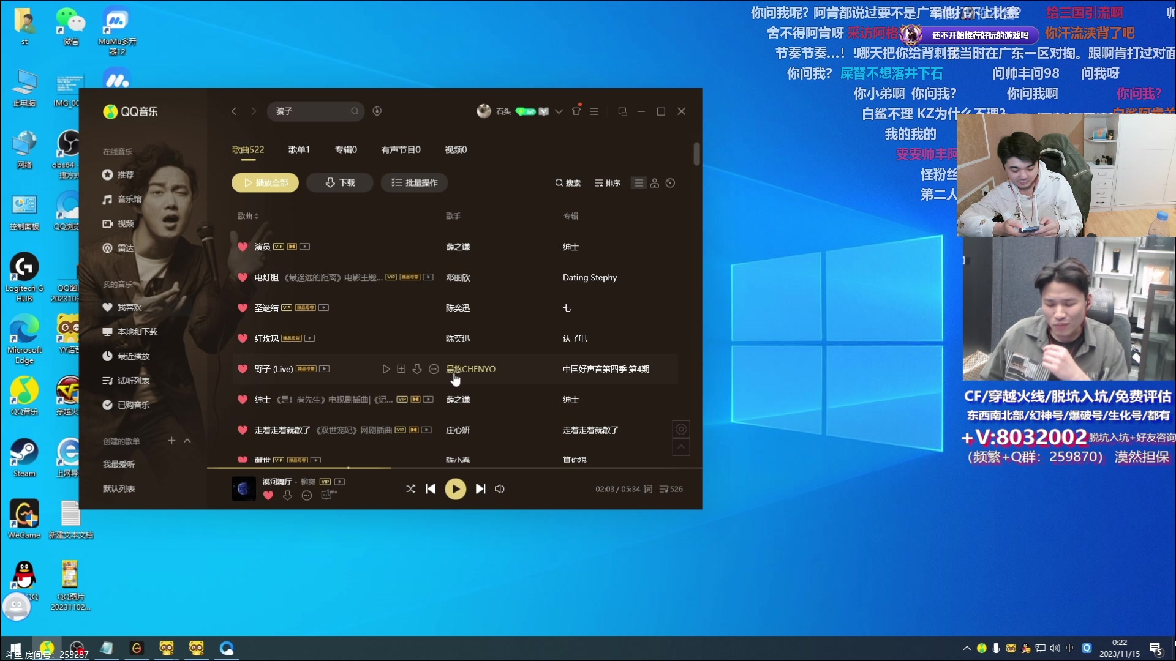This screenshot has height=661, width=1176.
Task: Switch to the 视频0 tab
Action: (456, 150)
